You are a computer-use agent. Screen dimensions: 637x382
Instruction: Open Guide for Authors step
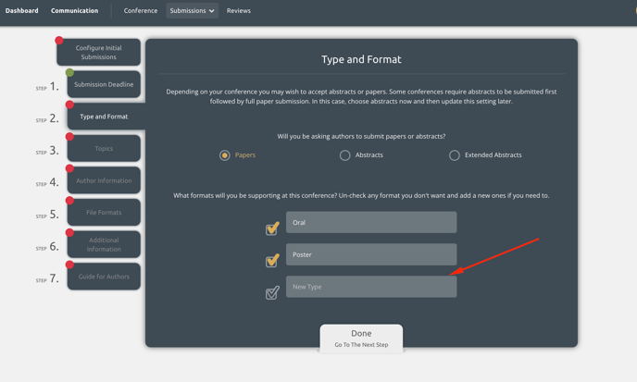pyautogui.click(x=104, y=277)
